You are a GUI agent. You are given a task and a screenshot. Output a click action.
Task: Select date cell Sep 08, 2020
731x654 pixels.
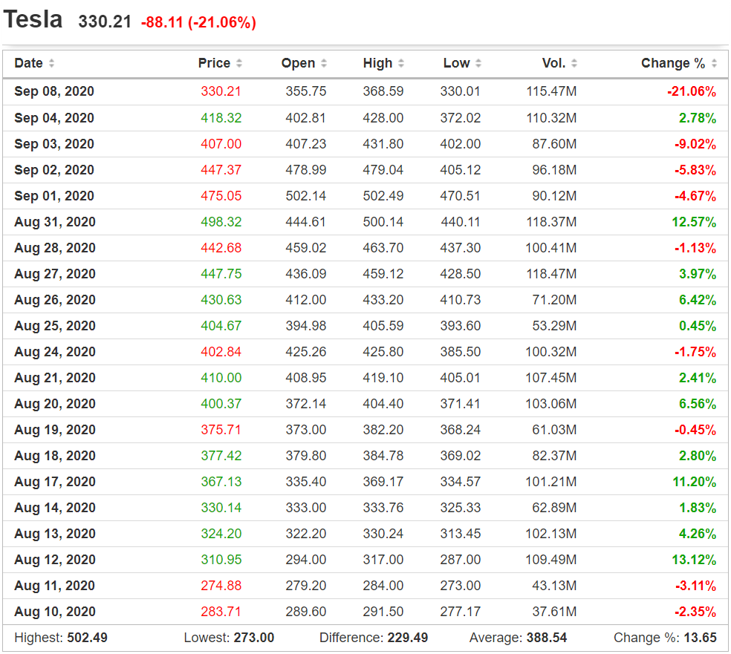pyautogui.click(x=54, y=91)
